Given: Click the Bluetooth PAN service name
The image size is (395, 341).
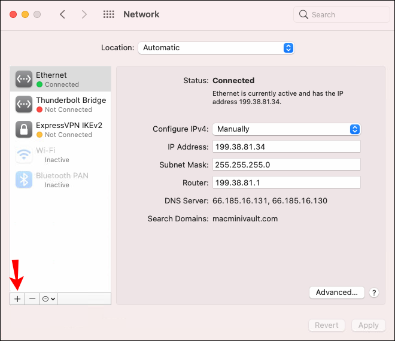Looking at the screenshot, I should [62, 175].
